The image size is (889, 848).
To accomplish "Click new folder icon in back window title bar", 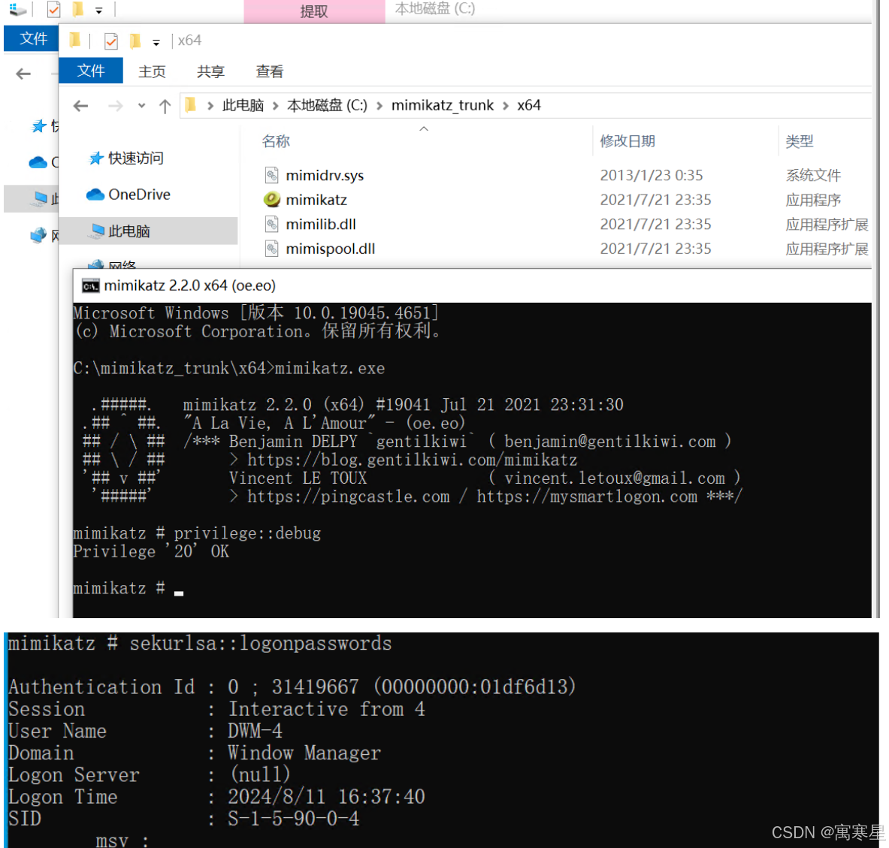I will pos(77,8).
